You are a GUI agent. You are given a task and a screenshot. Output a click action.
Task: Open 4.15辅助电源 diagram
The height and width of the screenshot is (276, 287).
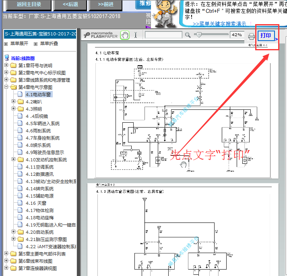tap(39, 196)
